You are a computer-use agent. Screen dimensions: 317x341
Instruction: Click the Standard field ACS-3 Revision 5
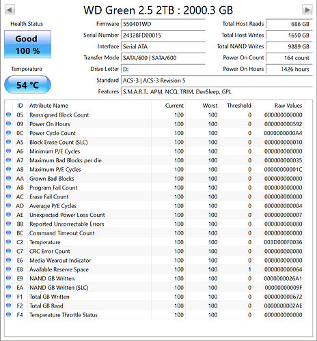[217, 80]
